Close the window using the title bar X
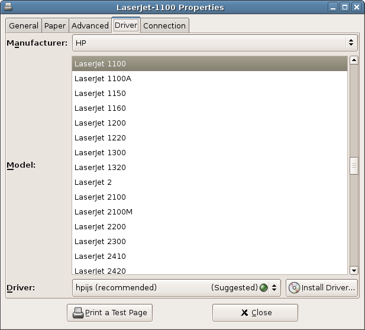 (x=357, y=8)
